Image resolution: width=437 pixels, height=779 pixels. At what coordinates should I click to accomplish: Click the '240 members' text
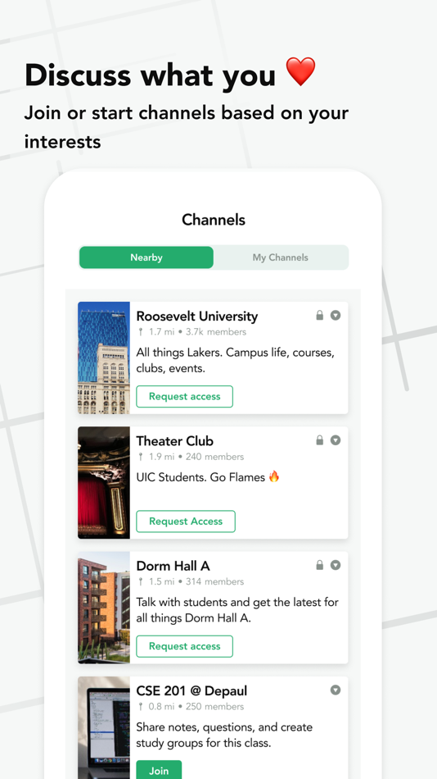click(214, 457)
